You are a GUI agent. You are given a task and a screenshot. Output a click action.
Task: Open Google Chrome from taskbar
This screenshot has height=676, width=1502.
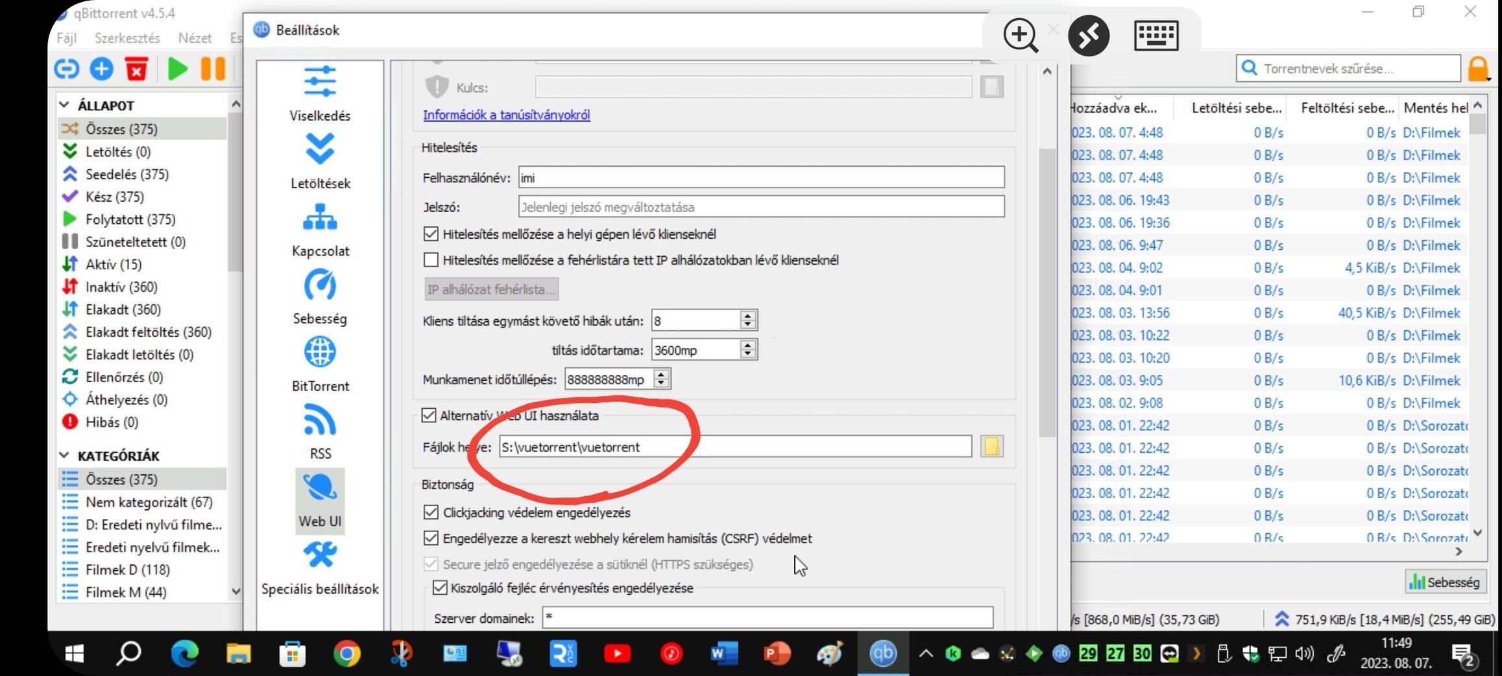(346, 654)
